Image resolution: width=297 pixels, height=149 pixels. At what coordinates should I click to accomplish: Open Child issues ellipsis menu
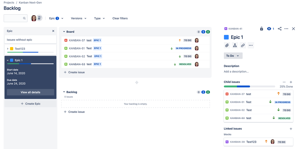284,82
